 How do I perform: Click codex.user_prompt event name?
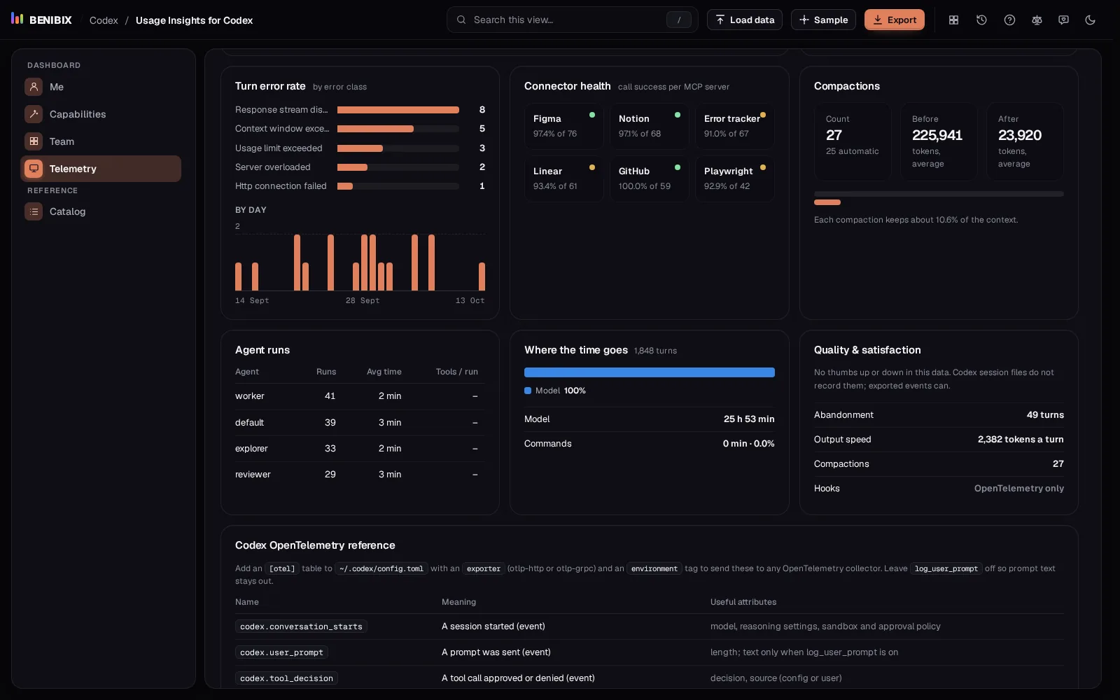coord(281,652)
